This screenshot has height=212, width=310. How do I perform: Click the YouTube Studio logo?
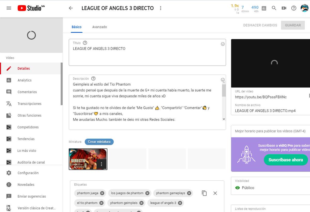point(31,8)
